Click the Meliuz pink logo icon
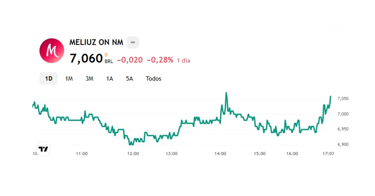 coord(51,51)
